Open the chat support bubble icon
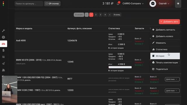The height and width of the screenshot is (105, 187). point(153,3)
